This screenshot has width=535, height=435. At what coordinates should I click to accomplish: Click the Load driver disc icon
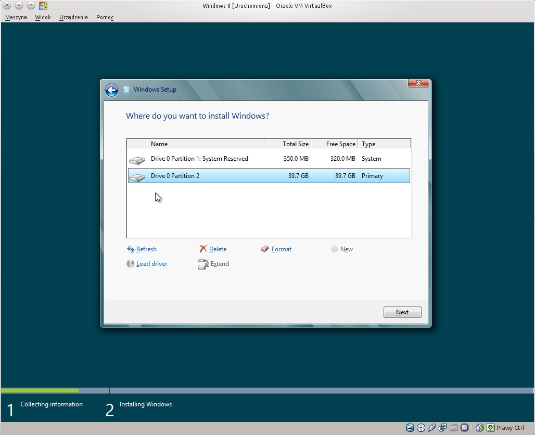click(x=130, y=264)
